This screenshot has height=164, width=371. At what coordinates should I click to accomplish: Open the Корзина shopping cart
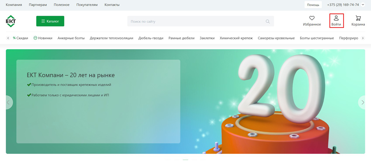pos(358,18)
